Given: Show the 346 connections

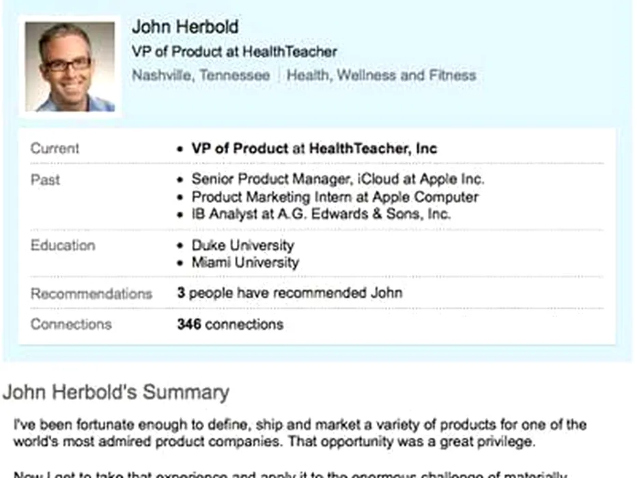Looking at the screenshot, I should coord(230,324).
